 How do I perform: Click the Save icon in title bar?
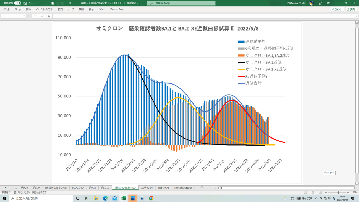pyautogui.click(x=25, y=3)
